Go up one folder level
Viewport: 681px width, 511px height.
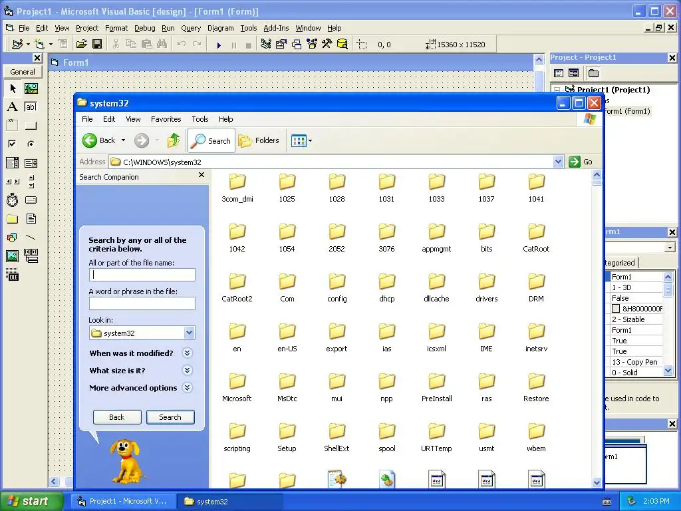pyautogui.click(x=174, y=140)
